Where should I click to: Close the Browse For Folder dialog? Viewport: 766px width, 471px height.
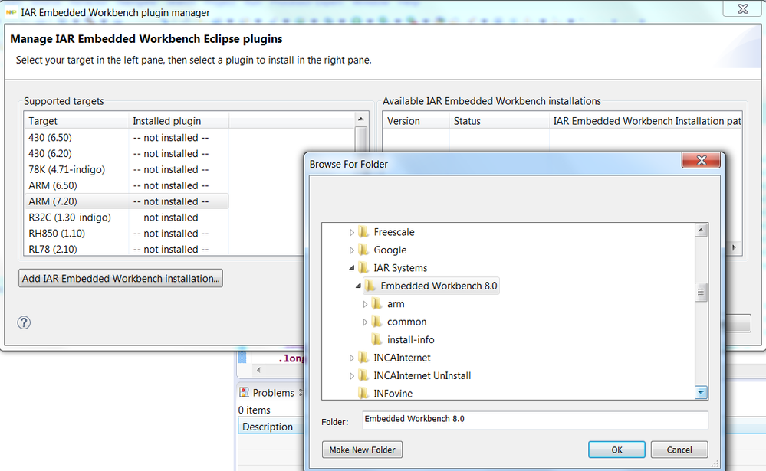click(x=701, y=161)
